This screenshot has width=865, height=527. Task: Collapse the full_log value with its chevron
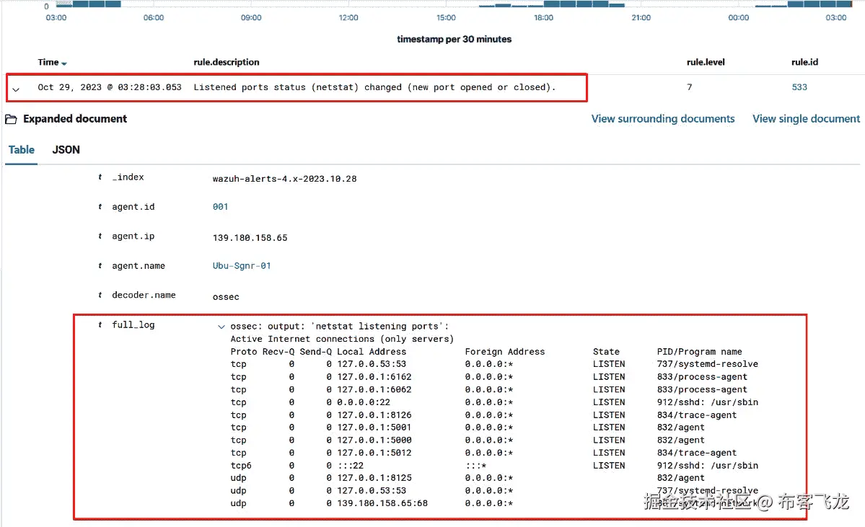point(221,326)
